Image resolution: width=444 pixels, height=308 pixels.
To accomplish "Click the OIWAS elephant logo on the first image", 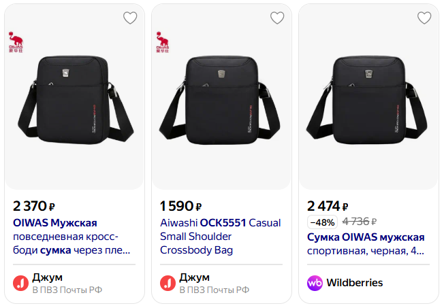I will [15, 41].
